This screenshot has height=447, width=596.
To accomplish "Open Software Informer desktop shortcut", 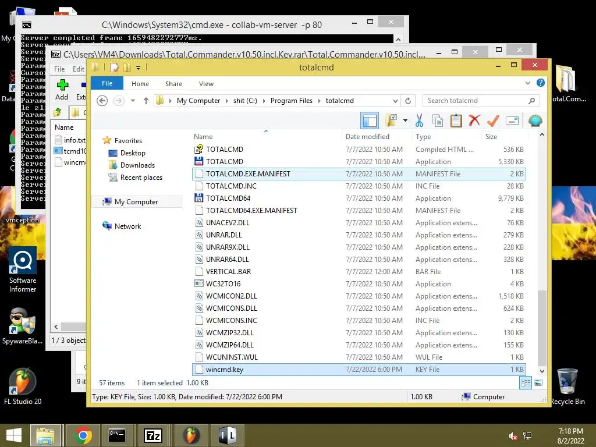I will pos(23,270).
